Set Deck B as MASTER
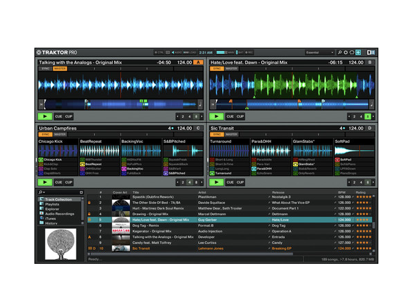This screenshot has width=399, height=303. (231, 69)
